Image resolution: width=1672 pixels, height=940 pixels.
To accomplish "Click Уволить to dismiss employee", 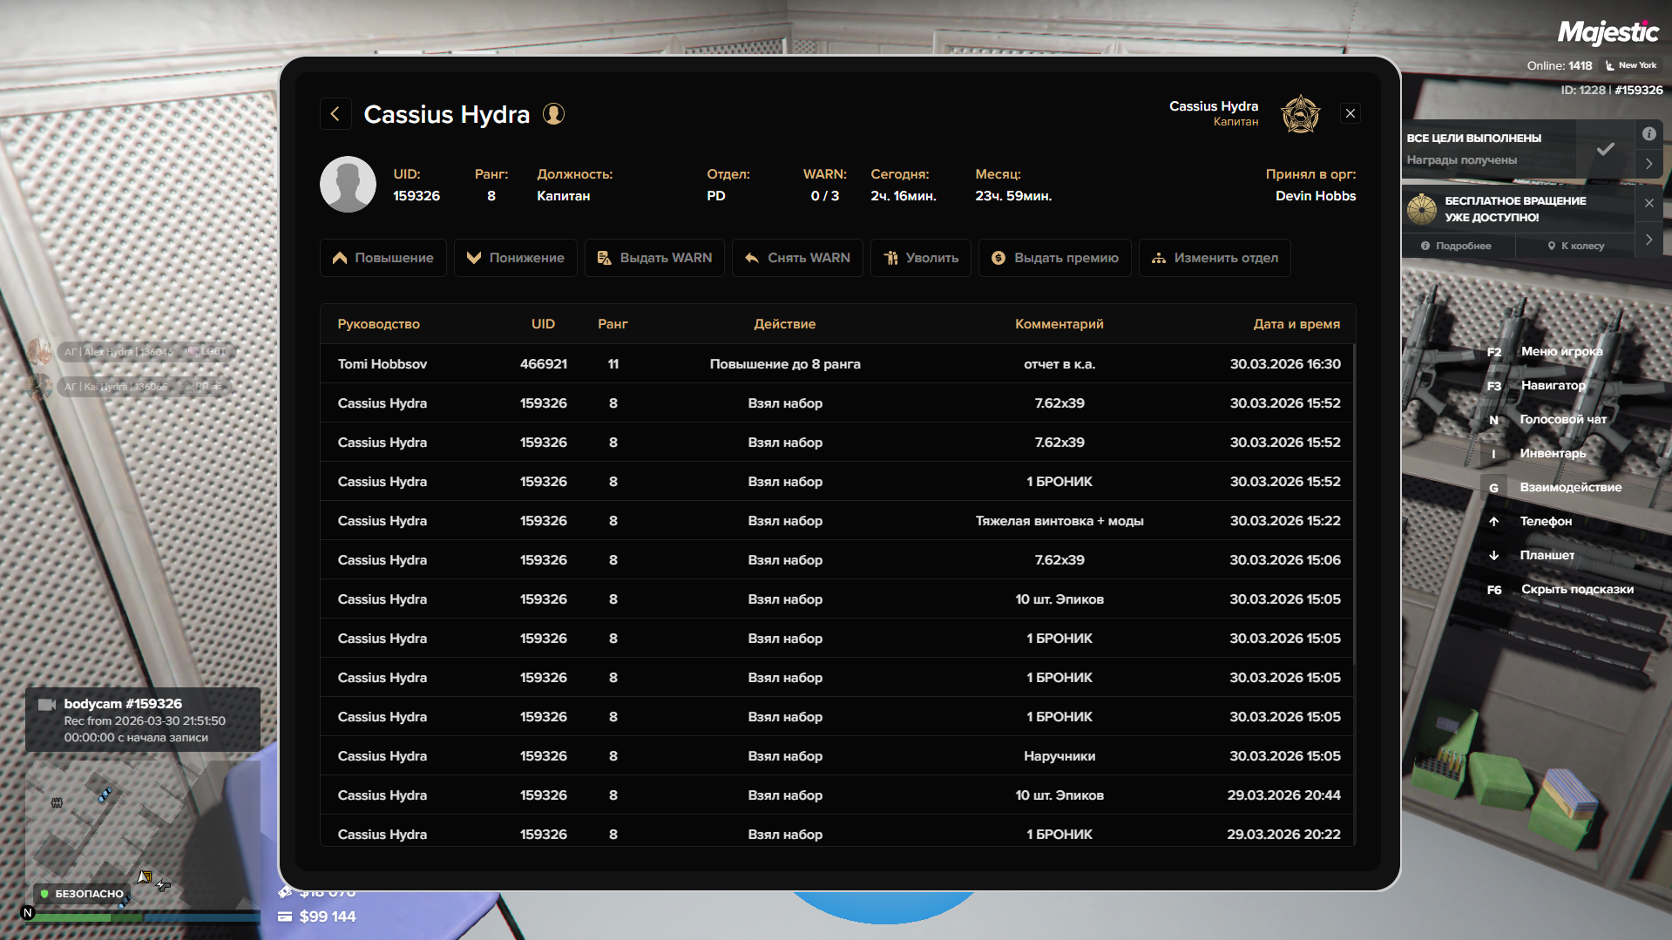I will 920,258.
